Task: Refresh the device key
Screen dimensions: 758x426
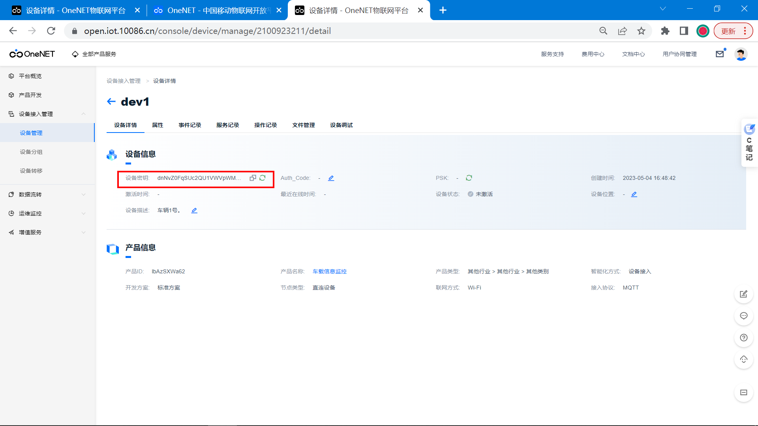Action: [263, 178]
